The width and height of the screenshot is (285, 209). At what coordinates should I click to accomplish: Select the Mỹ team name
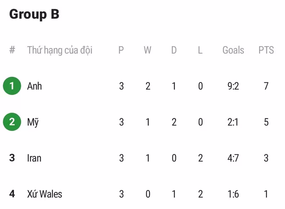(33, 122)
